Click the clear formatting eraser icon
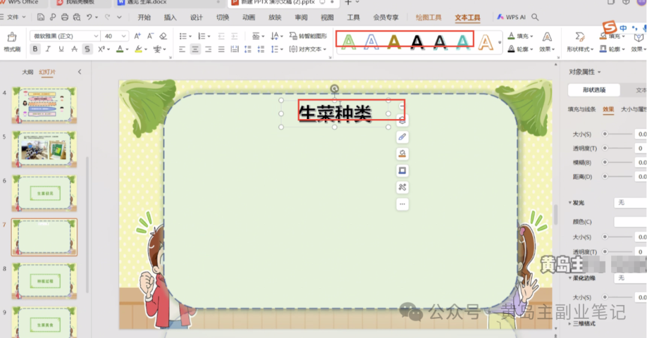Viewport: 647px width, 338px height. pos(163,36)
